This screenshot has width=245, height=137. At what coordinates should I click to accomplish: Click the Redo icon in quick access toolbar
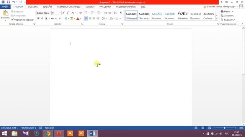tap(21, 2)
